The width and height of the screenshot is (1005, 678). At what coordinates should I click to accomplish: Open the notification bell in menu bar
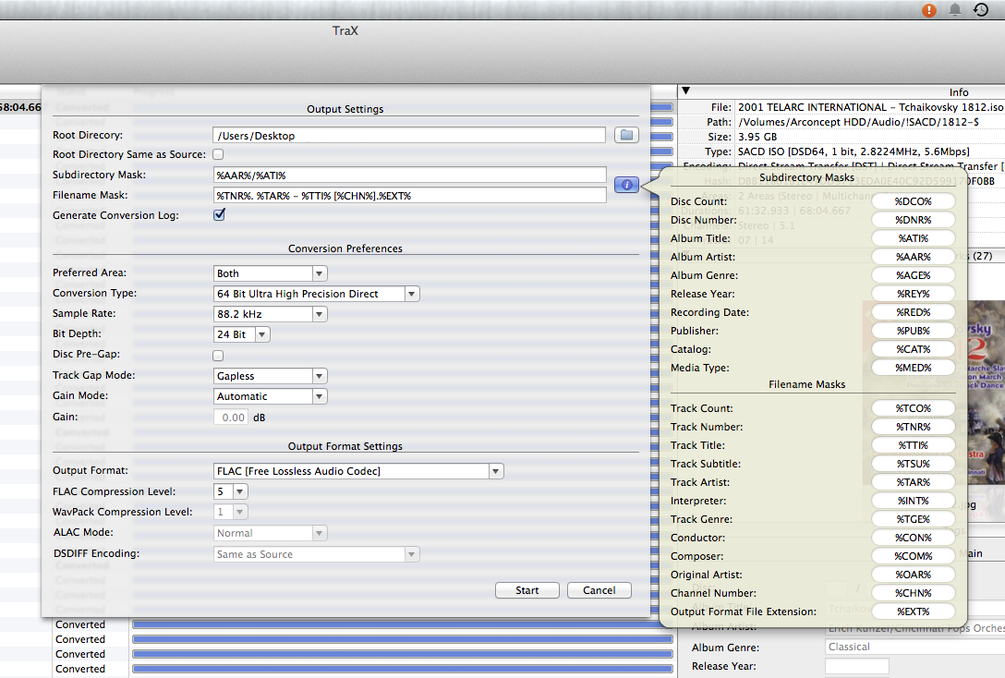click(955, 10)
